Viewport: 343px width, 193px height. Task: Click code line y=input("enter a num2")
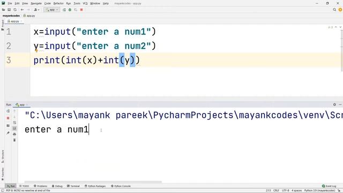[95, 46]
